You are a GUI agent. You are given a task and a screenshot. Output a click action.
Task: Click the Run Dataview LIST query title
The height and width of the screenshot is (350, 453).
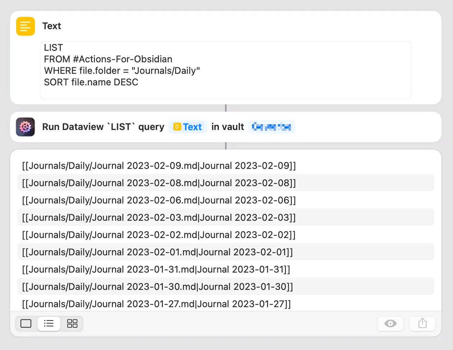click(x=103, y=127)
